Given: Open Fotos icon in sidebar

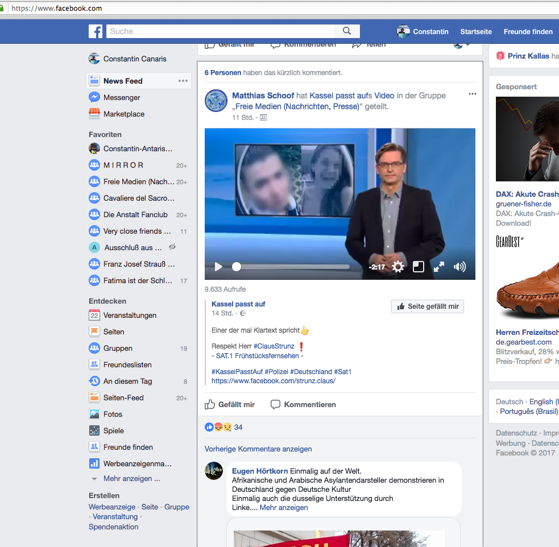Looking at the screenshot, I should coord(94,414).
